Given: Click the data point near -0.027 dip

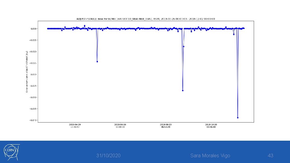Looking at the screenshot, I should (x=183, y=91).
